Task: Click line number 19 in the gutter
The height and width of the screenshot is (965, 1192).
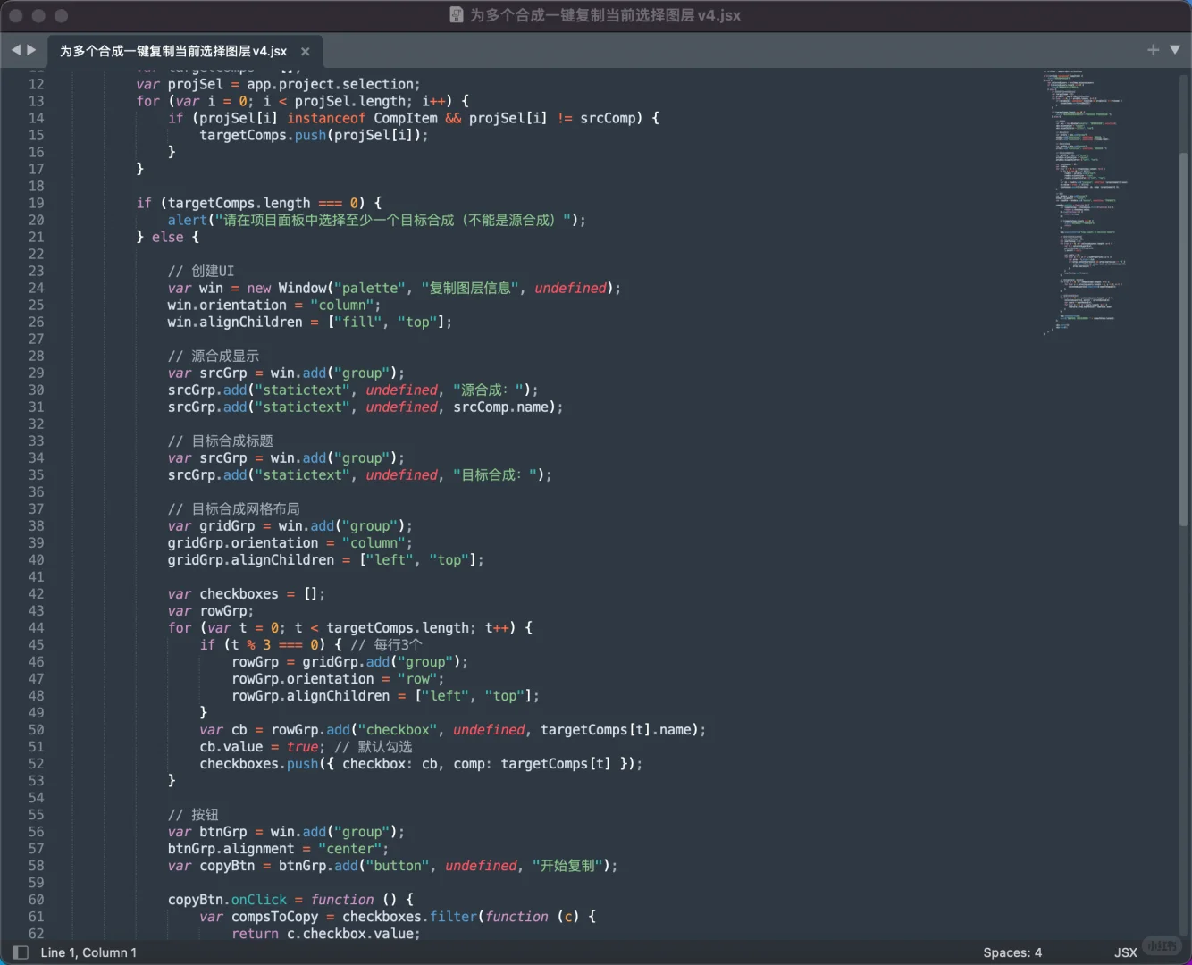Action: click(x=36, y=203)
